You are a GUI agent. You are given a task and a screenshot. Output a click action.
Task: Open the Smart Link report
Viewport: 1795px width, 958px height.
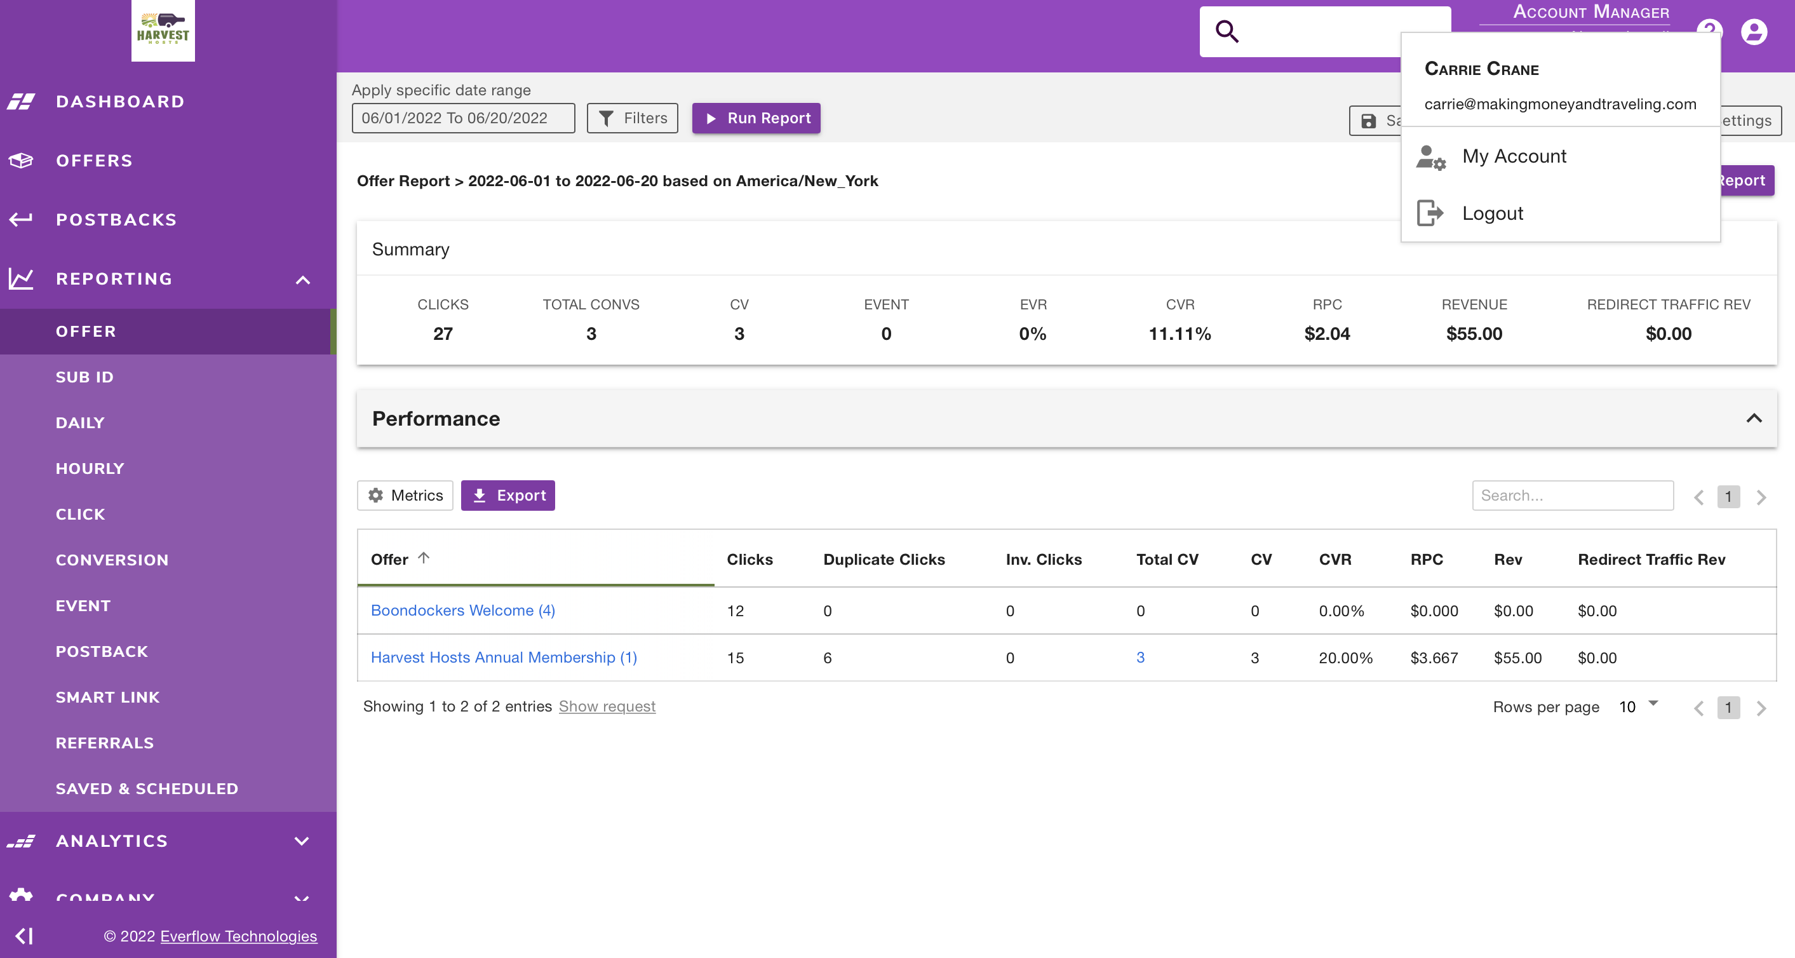point(168,698)
